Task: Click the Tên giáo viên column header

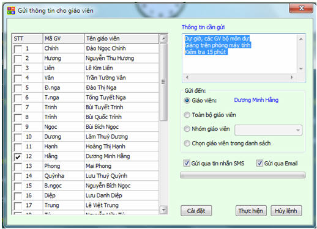Action: pos(121,38)
